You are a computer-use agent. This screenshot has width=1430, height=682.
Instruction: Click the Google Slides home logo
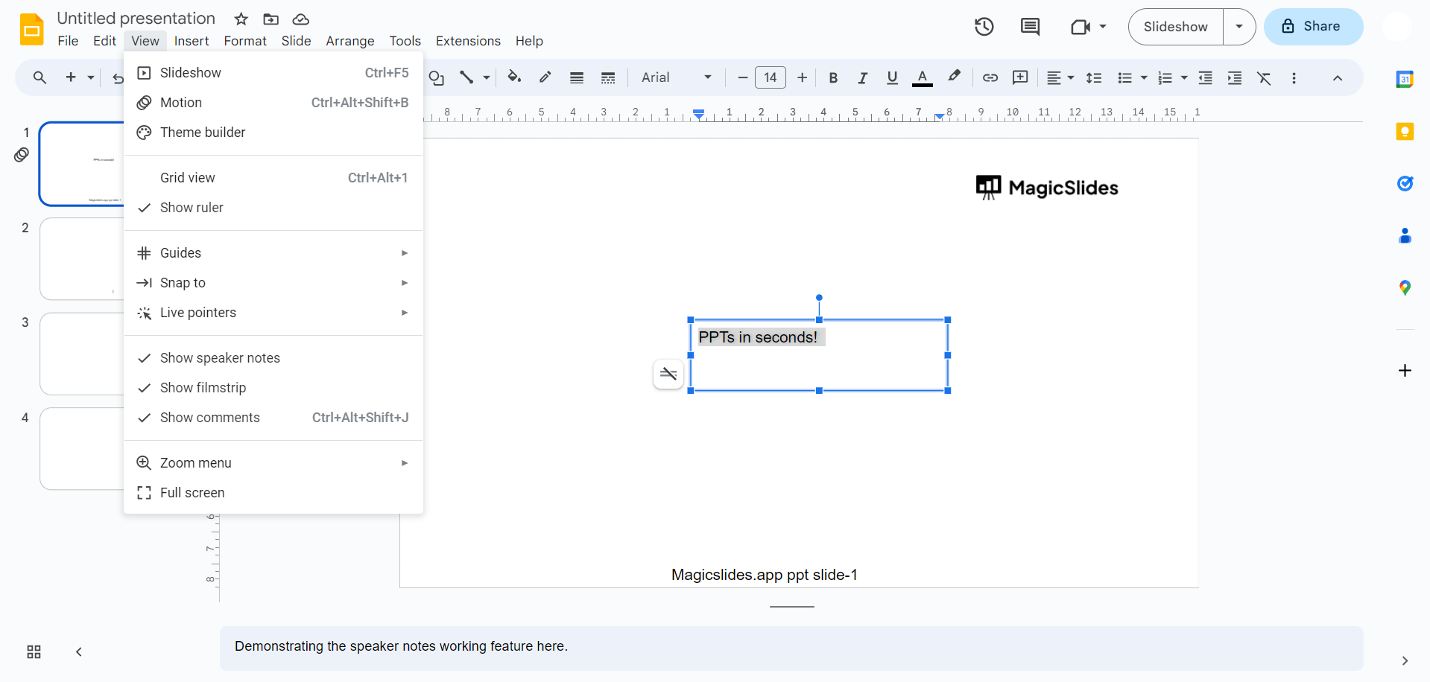point(31,29)
